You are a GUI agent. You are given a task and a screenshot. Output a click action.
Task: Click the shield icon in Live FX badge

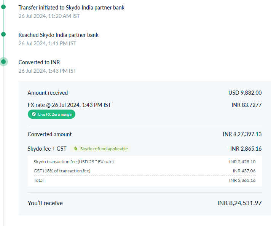(x=33, y=114)
